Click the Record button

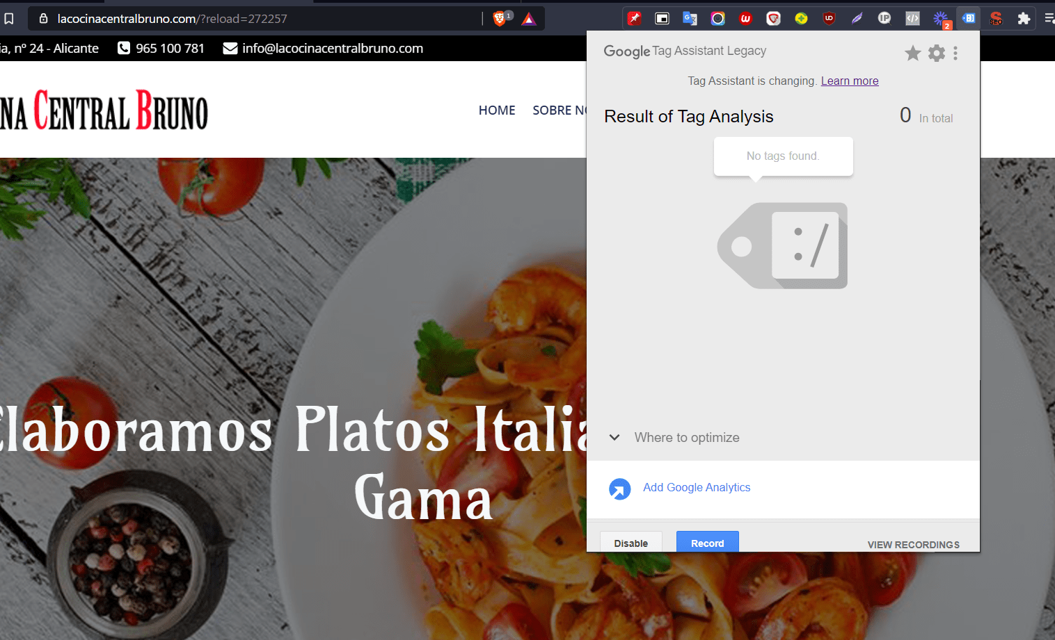(x=708, y=542)
